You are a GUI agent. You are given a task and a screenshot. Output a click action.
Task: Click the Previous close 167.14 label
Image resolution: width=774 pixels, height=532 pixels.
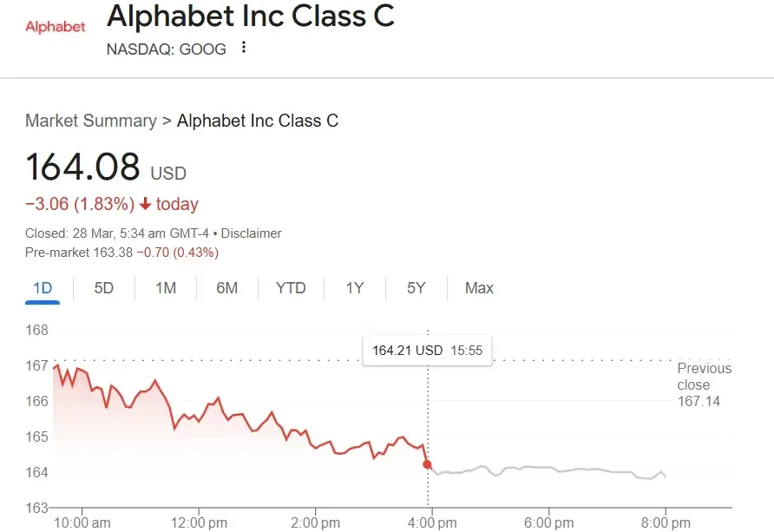(704, 384)
